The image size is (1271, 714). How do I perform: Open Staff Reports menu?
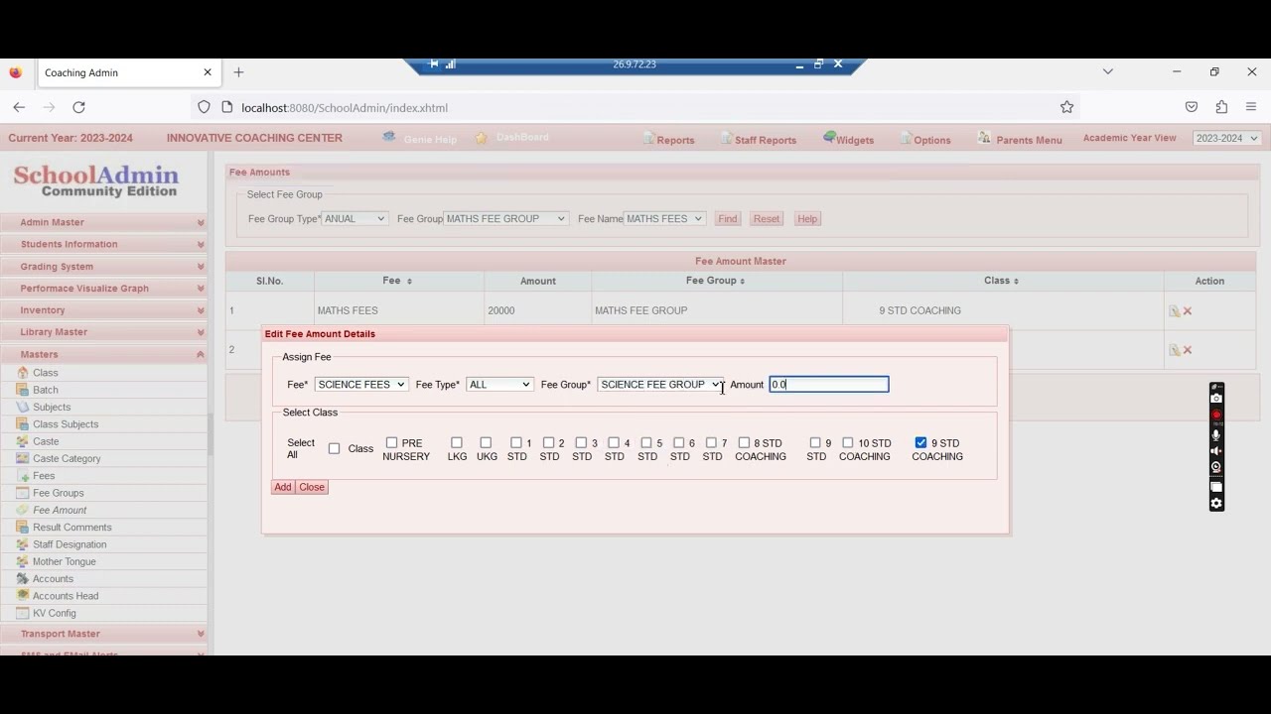pos(759,139)
